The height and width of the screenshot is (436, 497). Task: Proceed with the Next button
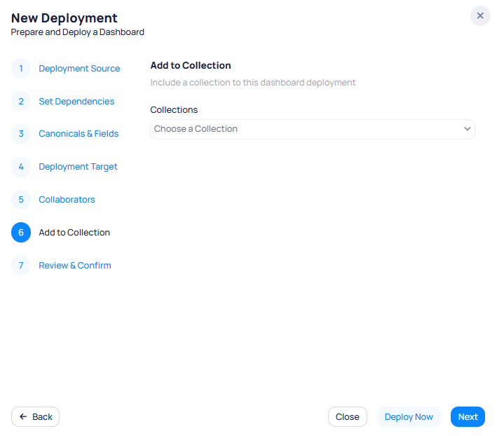pyautogui.click(x=468, y=417)
